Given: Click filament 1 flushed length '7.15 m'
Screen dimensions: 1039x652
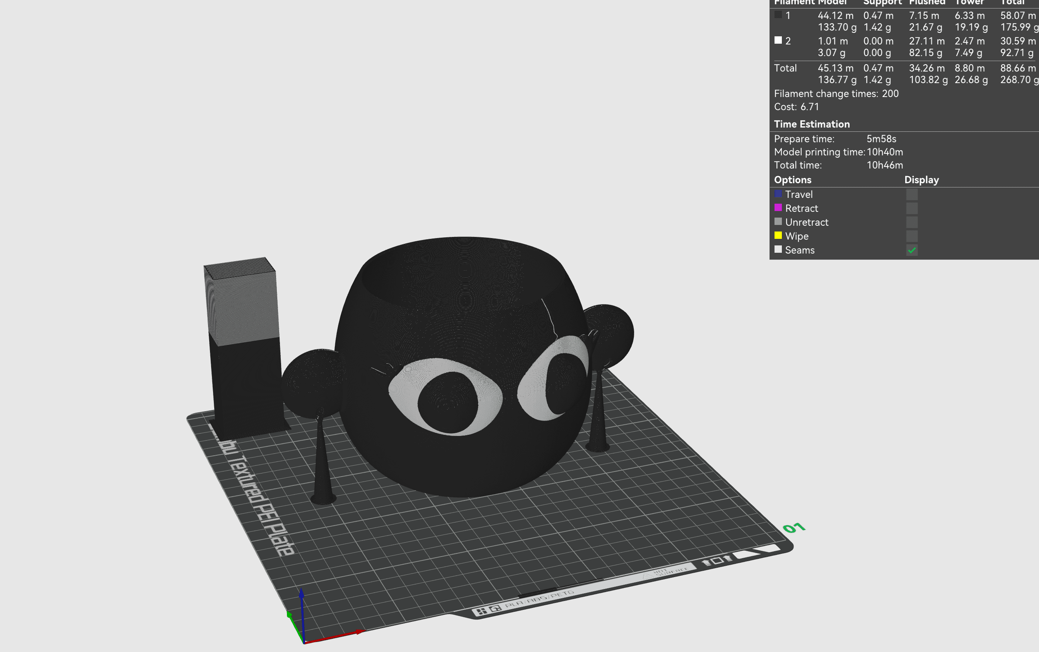Looking at the screenshot, I should [x=924, y=15].
